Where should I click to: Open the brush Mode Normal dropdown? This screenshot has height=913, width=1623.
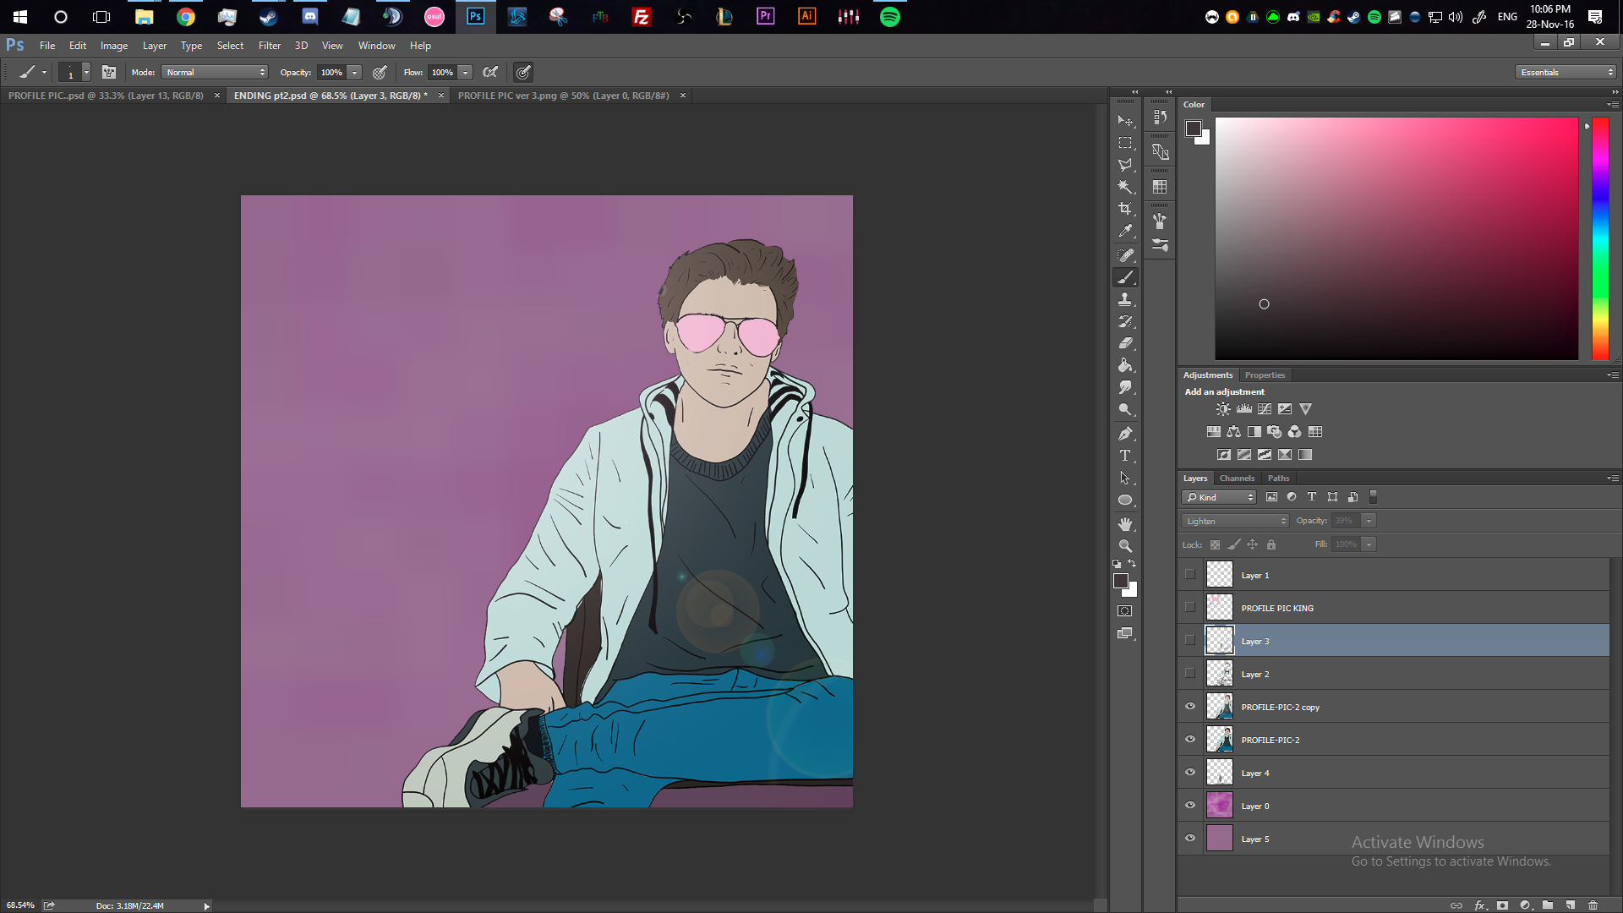[x=215, y=73]
